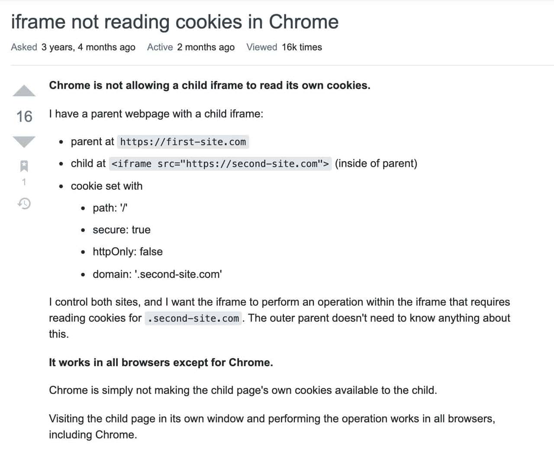Click the vote count number 16

click(24, 116)
